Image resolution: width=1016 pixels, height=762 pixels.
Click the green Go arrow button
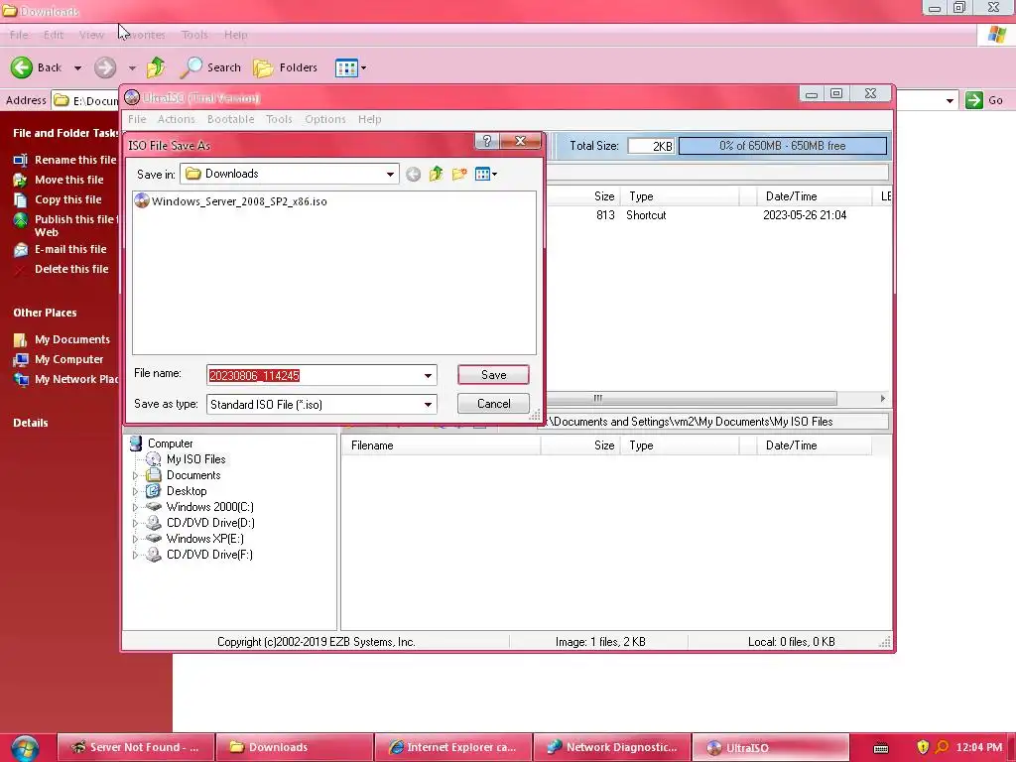[974, 100]
